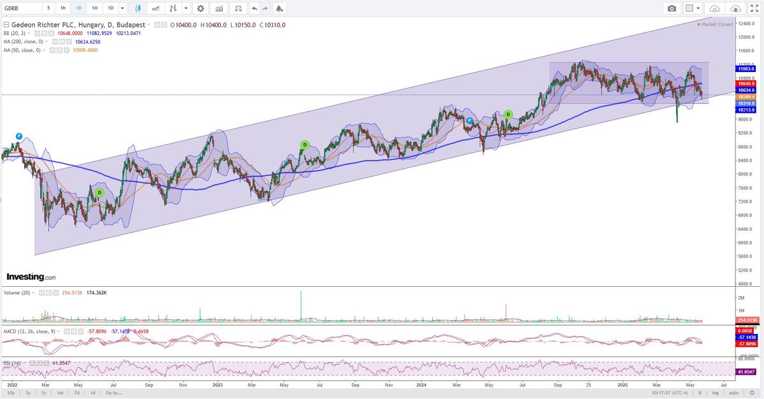Screen dimensions: 764x399
Task: Open chart properties gear icon
Action: click(x=201, y=8)
